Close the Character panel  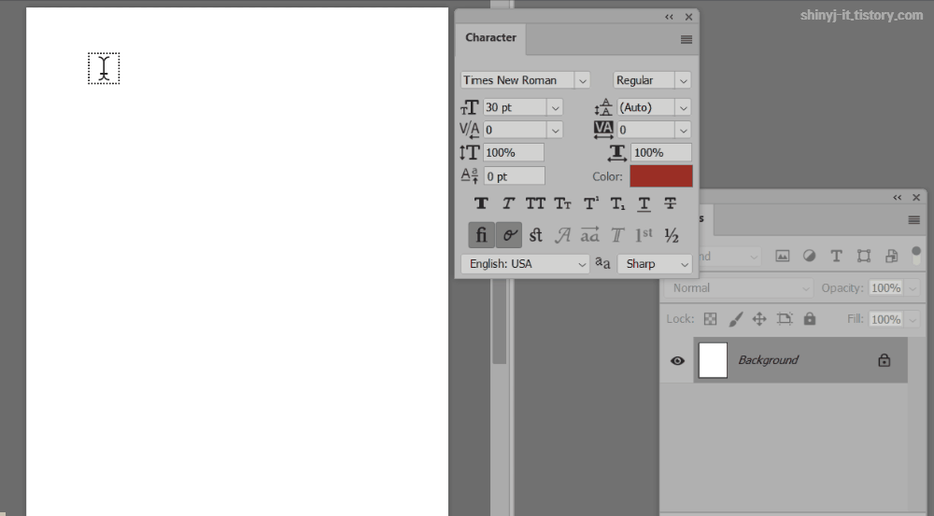click(688, 17)
